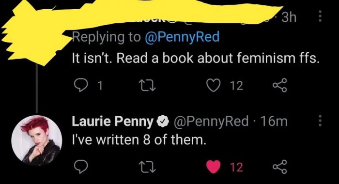The height and width of the screenshot is (184, 339).
Task: Unlike Laurie Penny's reply via the red heart
Action: point(214,167)
